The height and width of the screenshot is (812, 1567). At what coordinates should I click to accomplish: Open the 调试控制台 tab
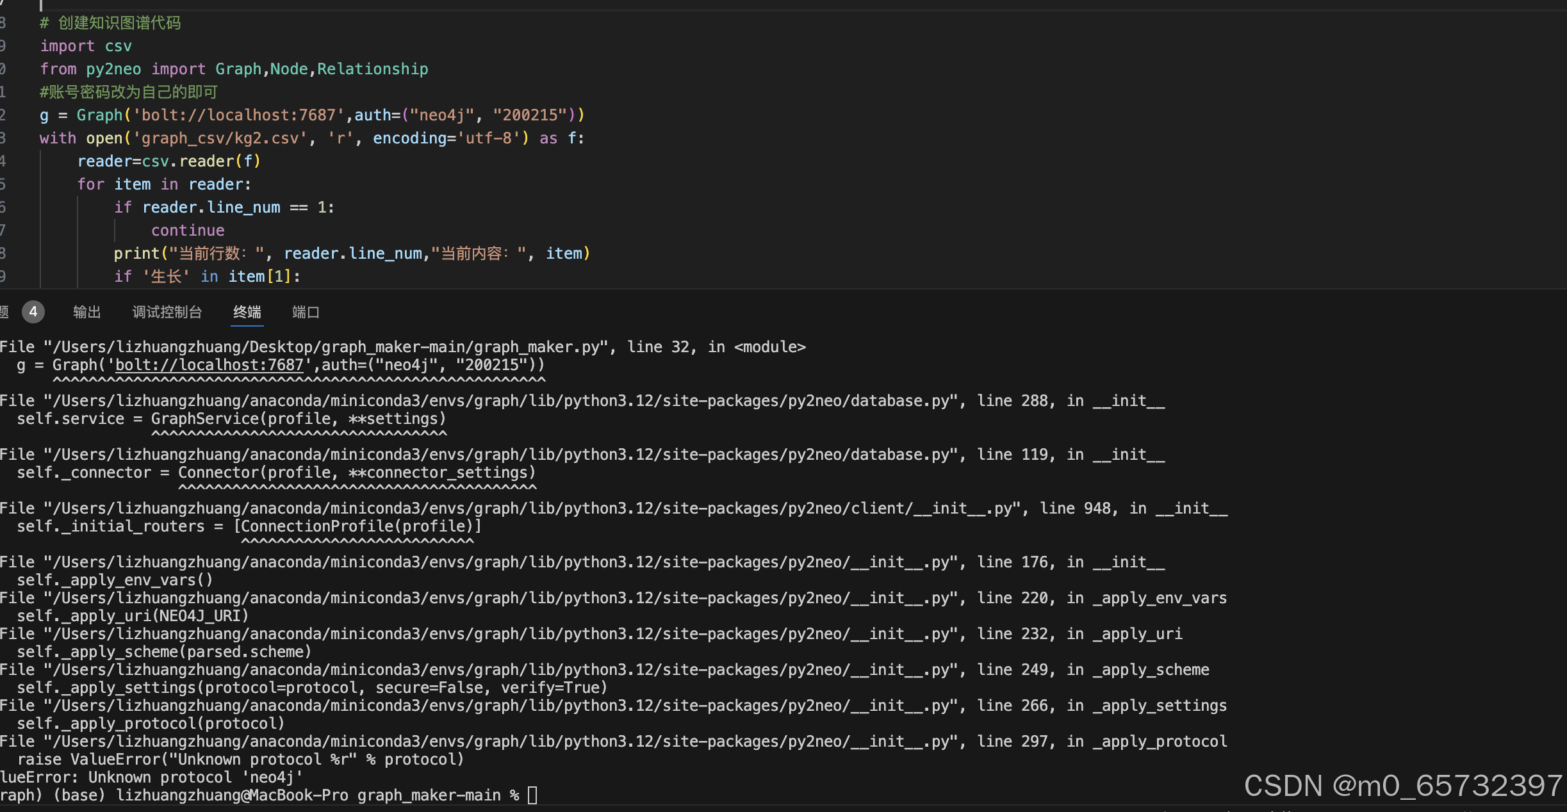click(167, 313)
